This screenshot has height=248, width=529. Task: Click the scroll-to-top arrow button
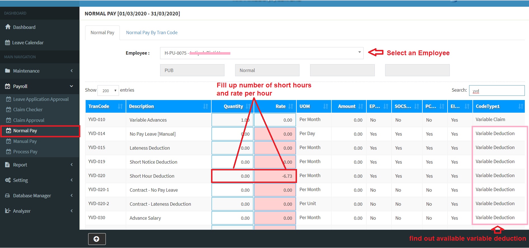pos(97,239)
